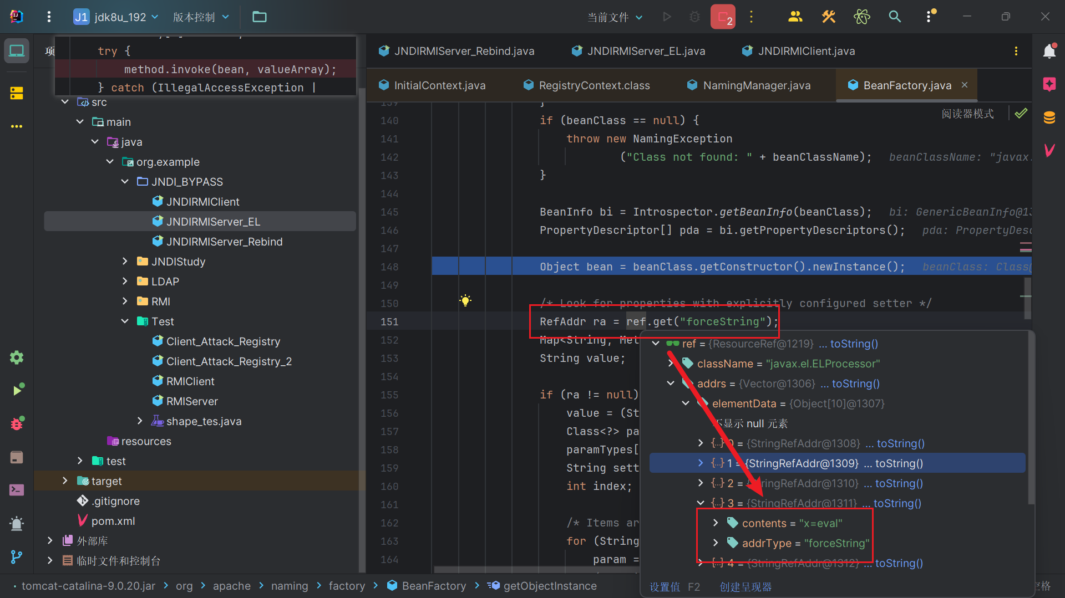The image size is (1065, 598).
Task: Open the Notifications bell panel
Action: (1049, 52)
